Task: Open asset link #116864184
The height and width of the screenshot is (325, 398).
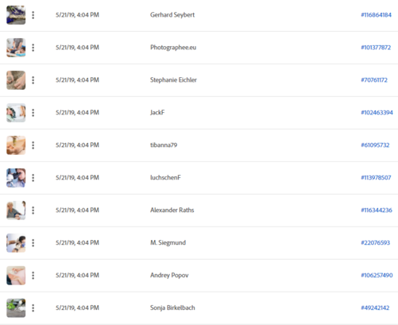Action: tap(376, 15)
